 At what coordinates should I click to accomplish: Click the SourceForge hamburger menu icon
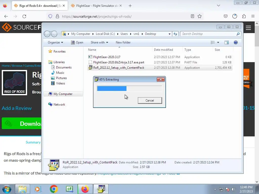248,28
